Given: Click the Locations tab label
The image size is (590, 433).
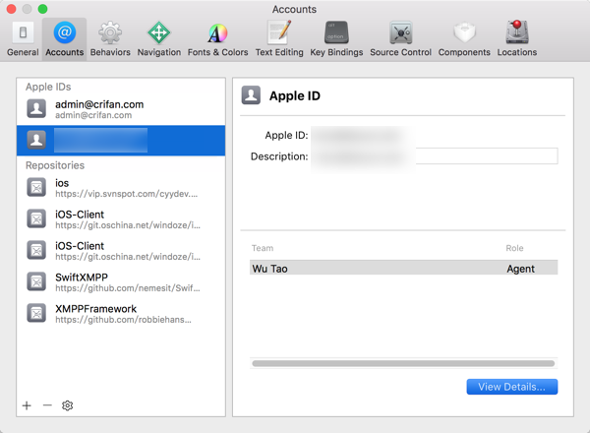Looking at the screenshot, I should [x=517, y=52].
